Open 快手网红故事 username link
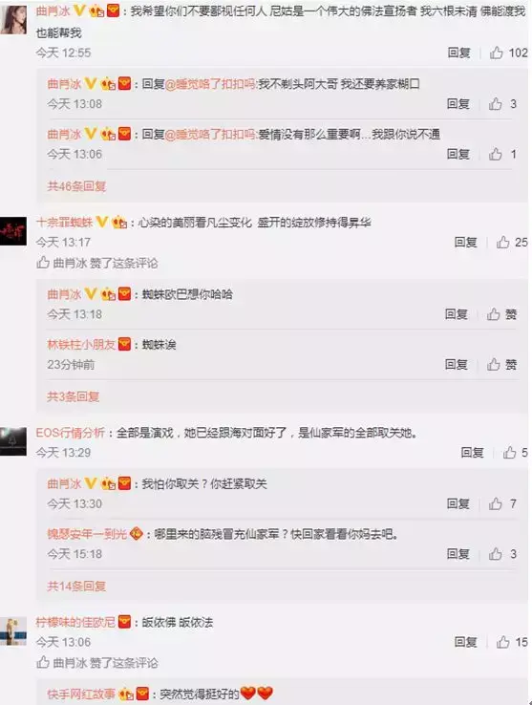 click(x=81, y=694)
